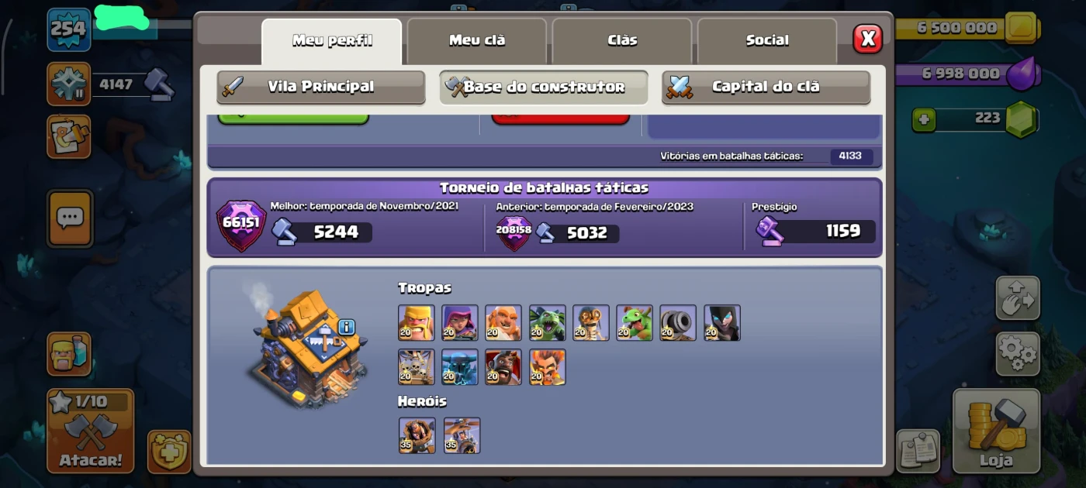The image size is (1086, 488).
Task: Select the Battle Machine hero icon
Action: pyautogui.click(x=417, y=435)
